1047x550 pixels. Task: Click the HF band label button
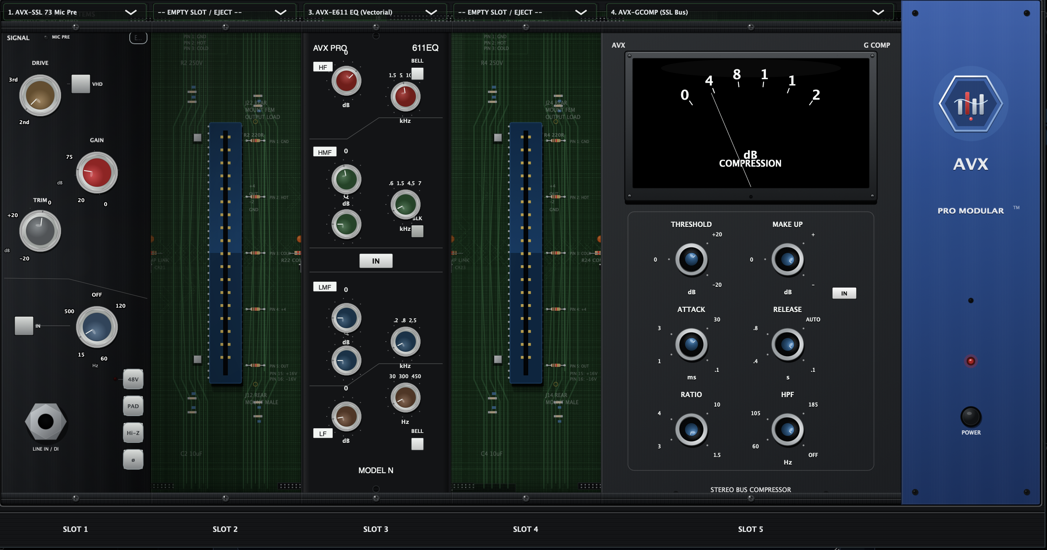point(323,67)
